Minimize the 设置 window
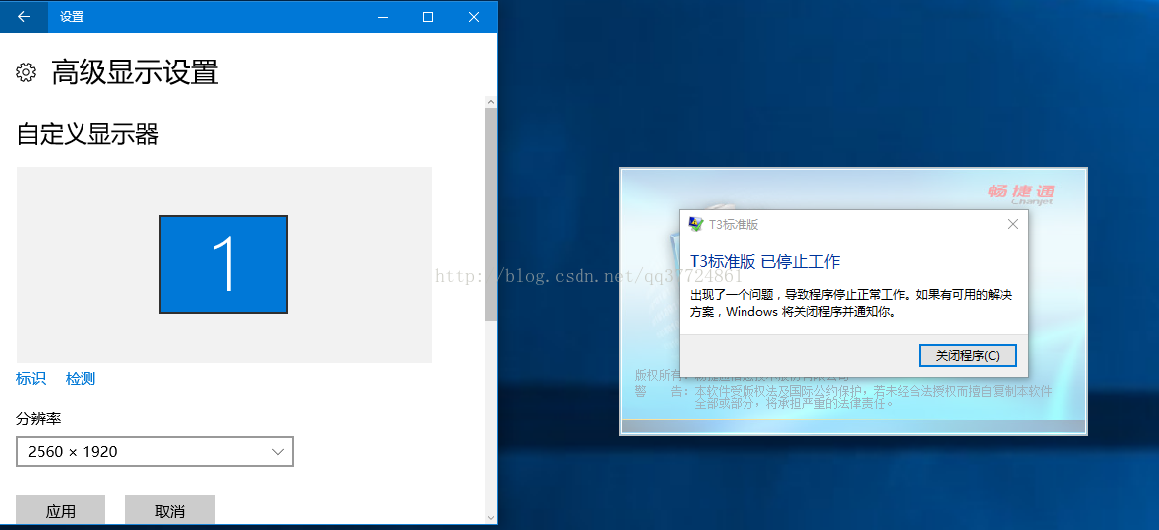Screen dimensions: 1159x530 click(x=382, y=16)
